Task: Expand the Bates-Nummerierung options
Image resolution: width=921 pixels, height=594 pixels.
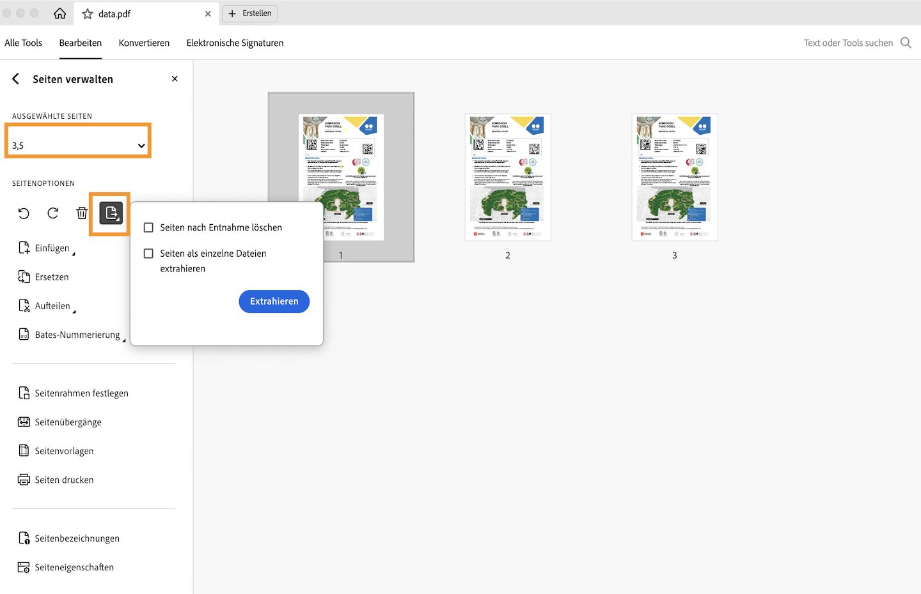Action: coord(77,334)
